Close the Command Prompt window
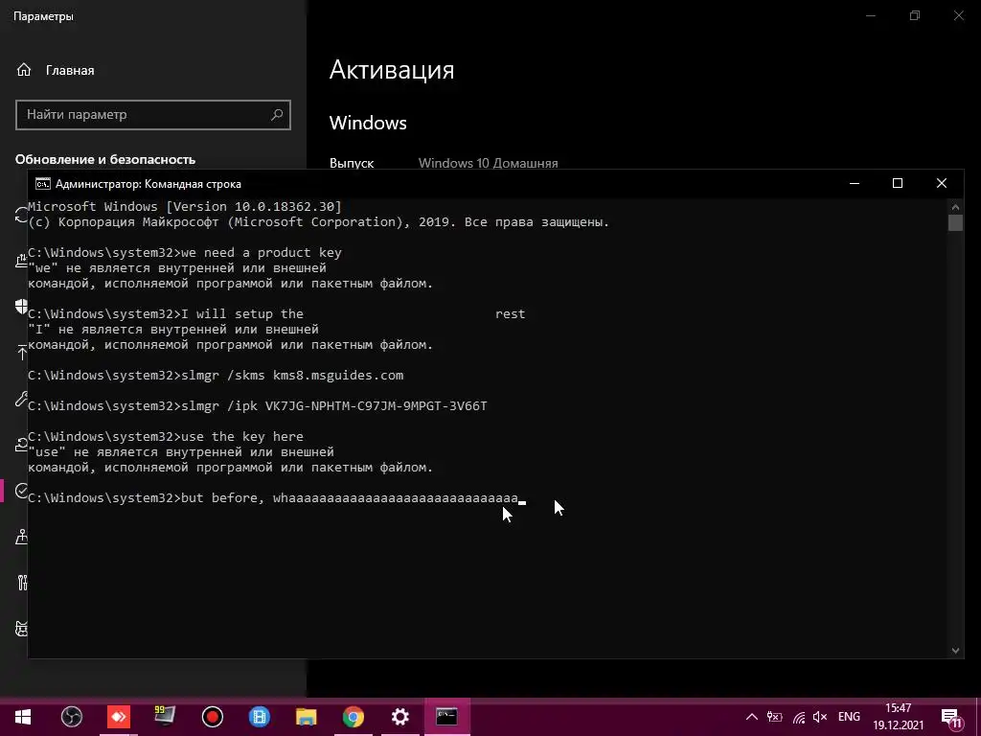The height and width of the screenshot is (736, 981). pos(941,183)
